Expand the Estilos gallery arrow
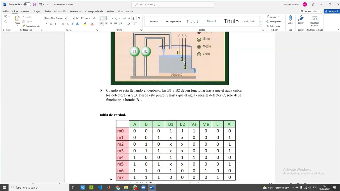 click(x=261, y=25)
